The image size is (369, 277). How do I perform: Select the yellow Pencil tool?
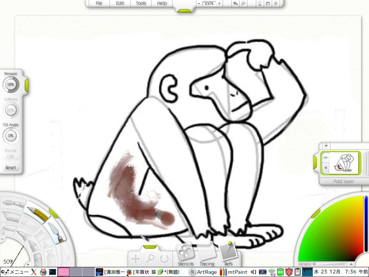(37, 213)
